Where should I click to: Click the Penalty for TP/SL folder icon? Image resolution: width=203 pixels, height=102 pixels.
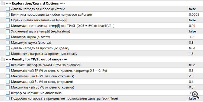[3, 59]
